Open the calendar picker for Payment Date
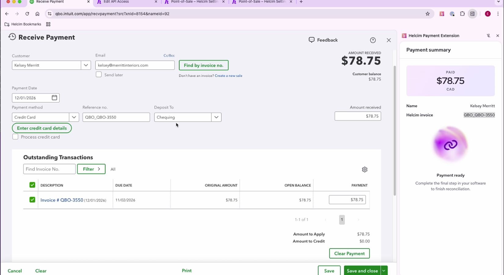Viewport: 504px width, 275px height. [x=54, y=98]
